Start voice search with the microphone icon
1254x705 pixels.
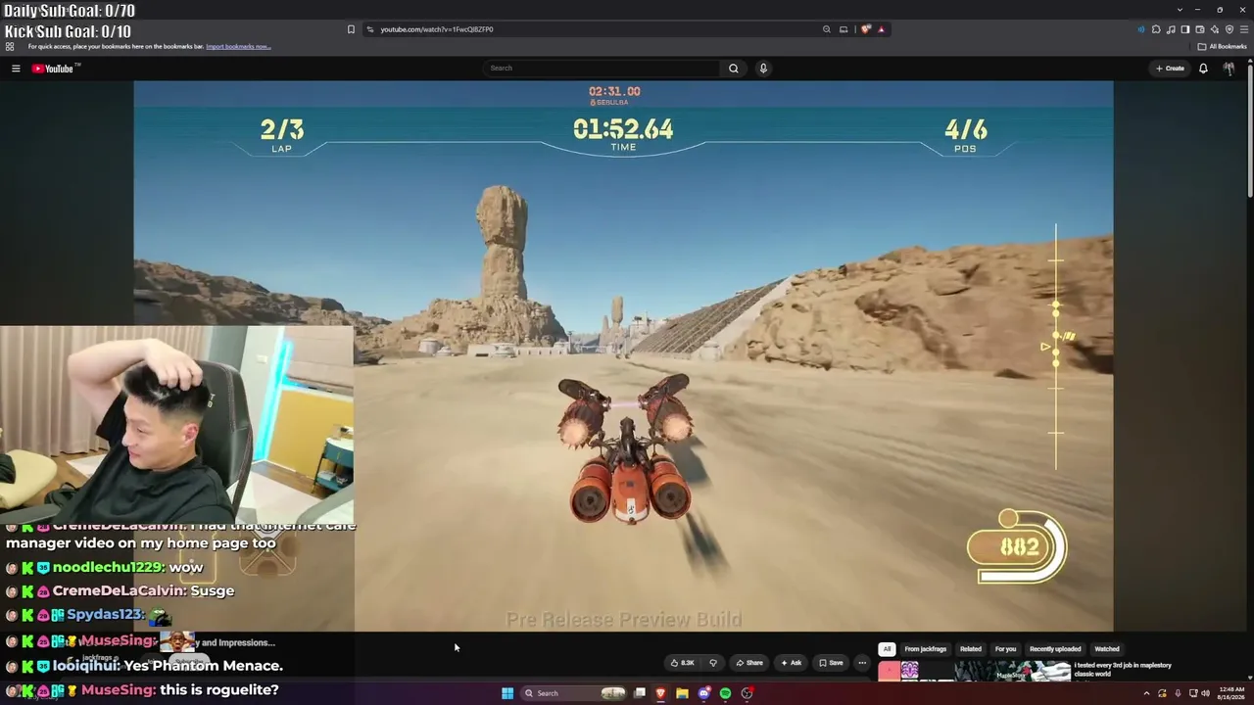tap(763, 69)
